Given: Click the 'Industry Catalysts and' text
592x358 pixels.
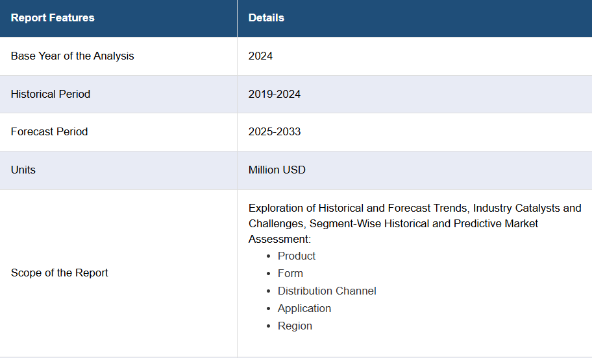Looking at the screenshot, I should click(527, 208).
